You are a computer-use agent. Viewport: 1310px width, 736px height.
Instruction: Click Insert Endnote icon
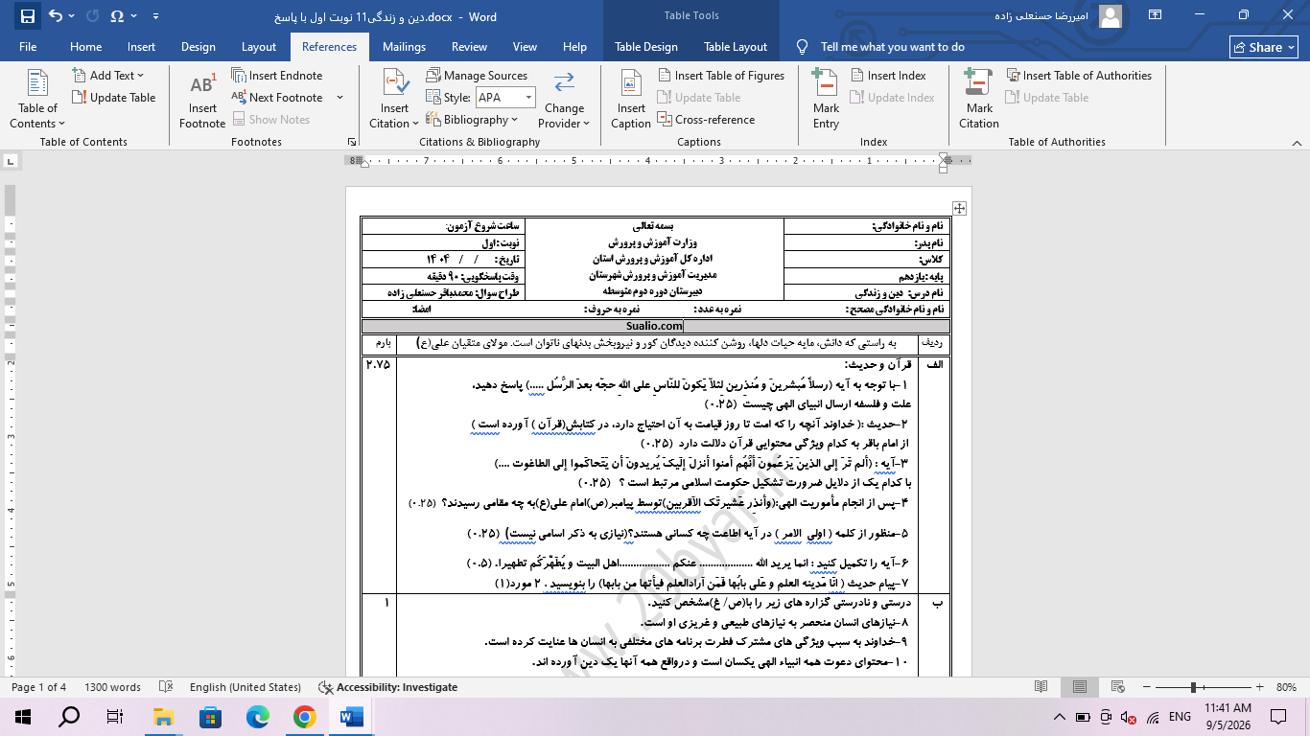click(x=239, y=76)
